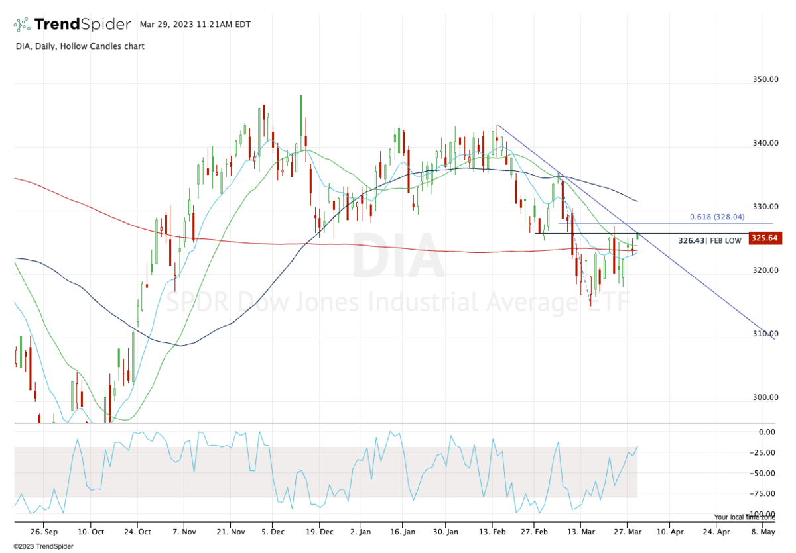Click the 326.43 FEB LOW annotation

pos(710,241)
